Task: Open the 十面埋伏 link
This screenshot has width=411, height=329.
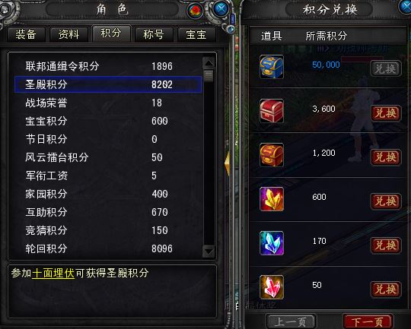Action: 53,274
